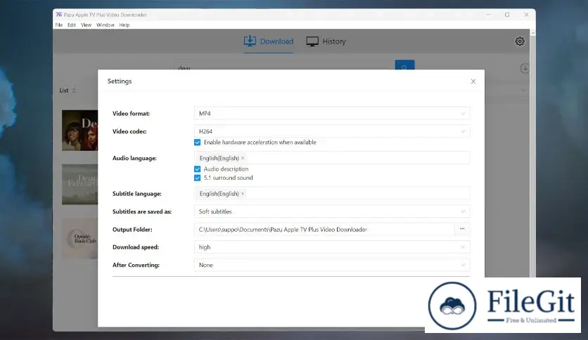The image size is (588, 340).
Task: Switch to the Download tab
Action: (269, 41)
